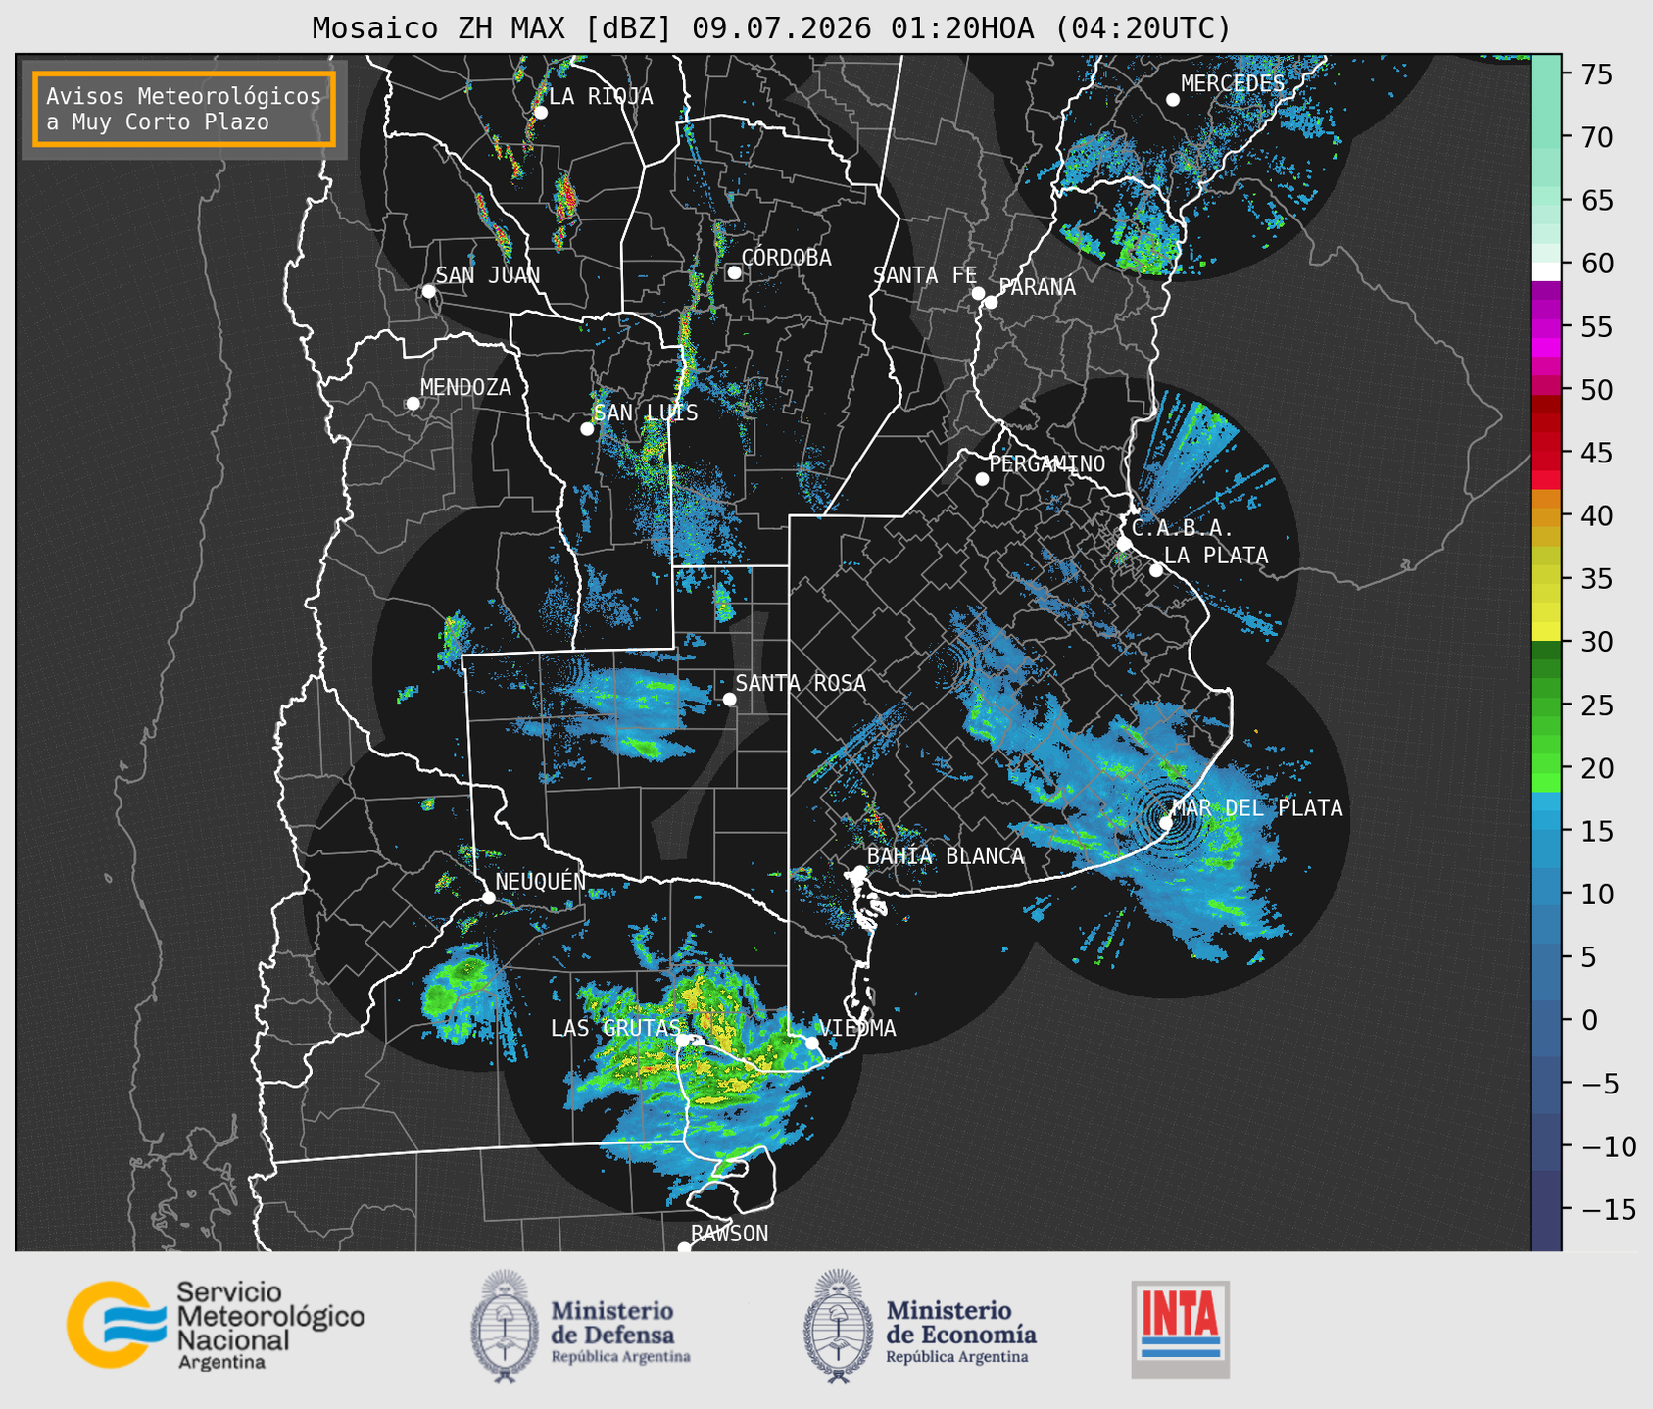Click the Córdoba city marker dot
Screen dimensions: 1653x1409
pos(734,272)
